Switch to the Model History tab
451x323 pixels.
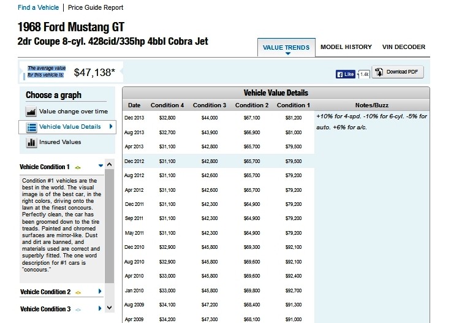[346, 47]
